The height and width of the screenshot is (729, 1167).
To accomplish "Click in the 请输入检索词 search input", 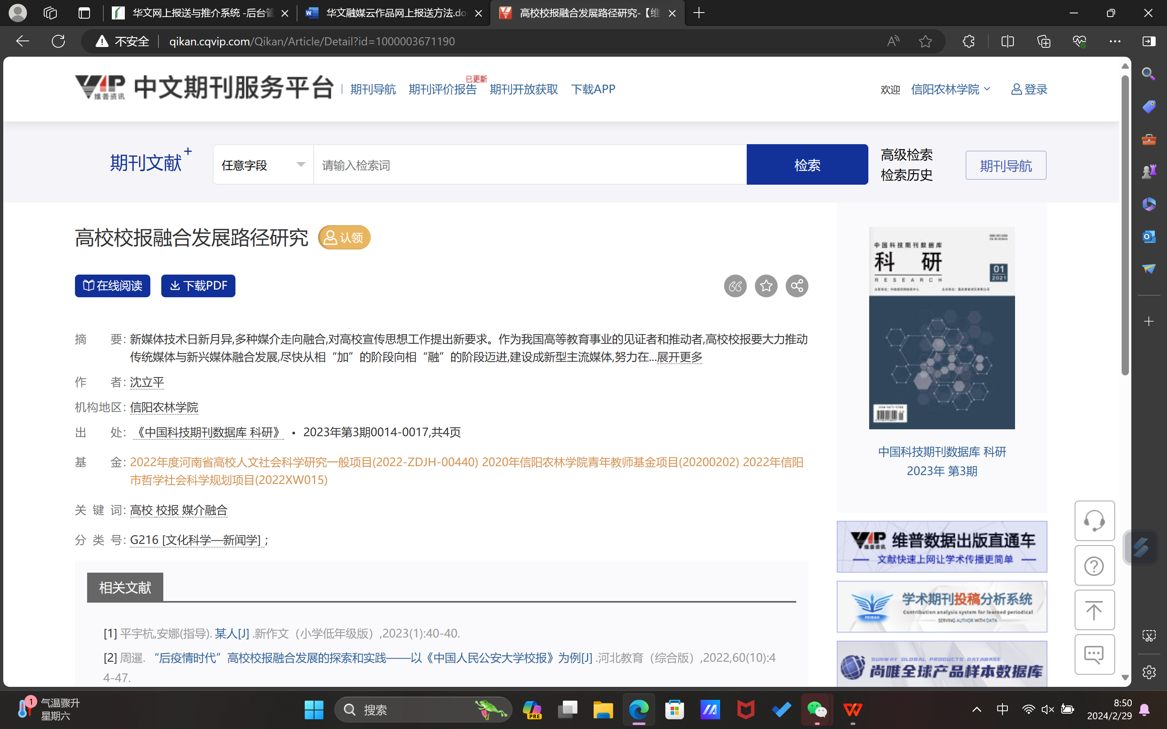I will (530, 165).
